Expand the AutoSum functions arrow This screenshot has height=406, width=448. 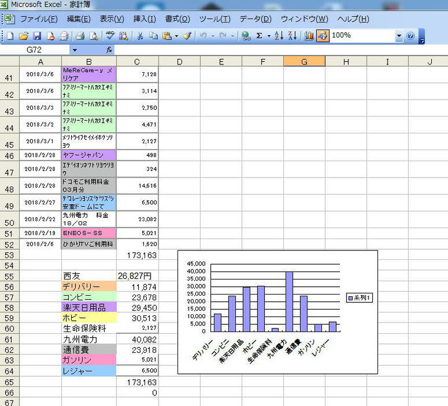tap(269, 36)
